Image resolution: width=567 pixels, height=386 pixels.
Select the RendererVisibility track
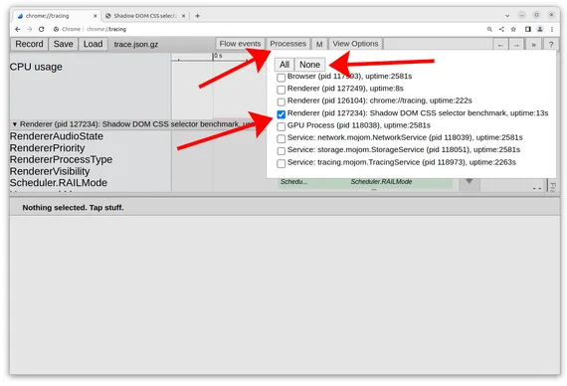50,171
